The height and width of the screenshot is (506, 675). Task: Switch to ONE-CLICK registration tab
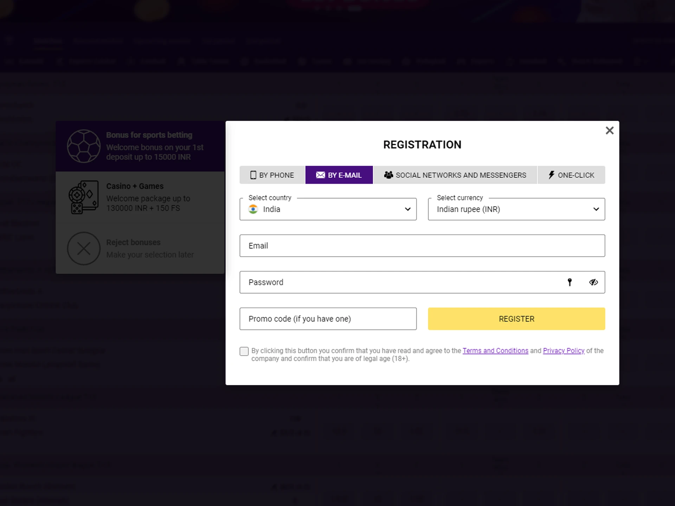coord(571,175)
